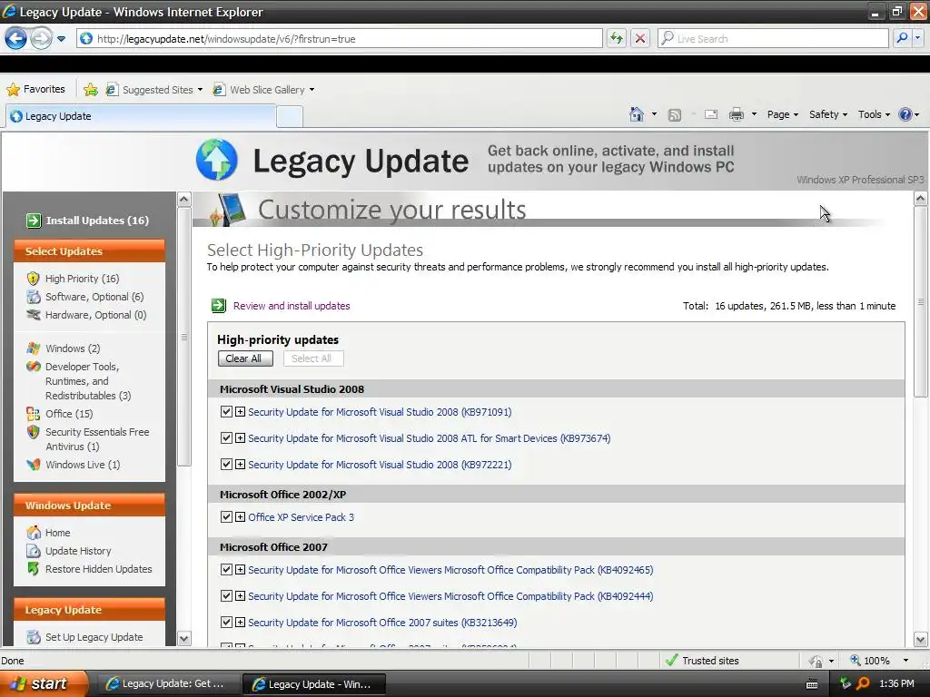930x697 pixels.
Task: Open the Tools menu
Action: coord(874,114)
